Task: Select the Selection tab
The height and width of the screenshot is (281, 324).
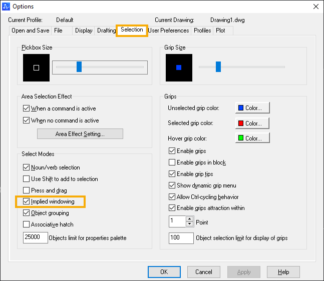Action: [132, 30]
